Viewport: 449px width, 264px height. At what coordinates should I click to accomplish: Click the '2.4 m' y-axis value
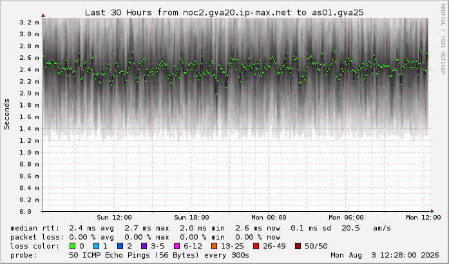[29, 70]
